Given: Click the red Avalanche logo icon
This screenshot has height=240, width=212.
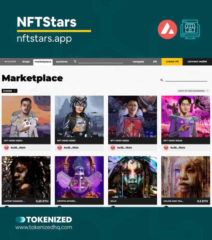Looking at the screenshot, I should (167, 29).
